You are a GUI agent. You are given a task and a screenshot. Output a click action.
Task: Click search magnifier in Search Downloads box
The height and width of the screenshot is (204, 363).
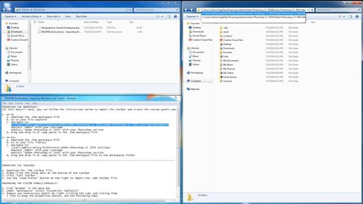tap(177, 10)
